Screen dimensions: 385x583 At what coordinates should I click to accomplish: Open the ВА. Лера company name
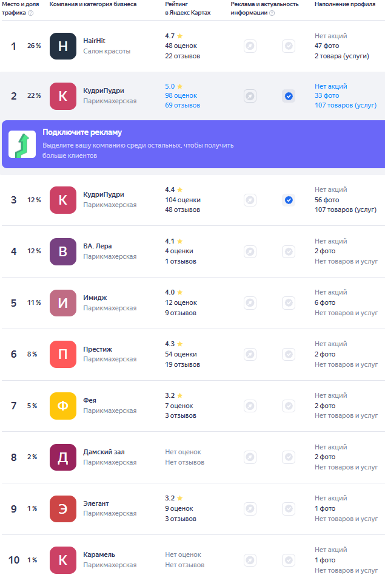(97, 246)
